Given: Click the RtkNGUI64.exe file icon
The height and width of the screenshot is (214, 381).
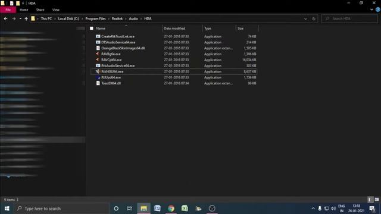Looking at the screenshot, I should click(98, 71).
